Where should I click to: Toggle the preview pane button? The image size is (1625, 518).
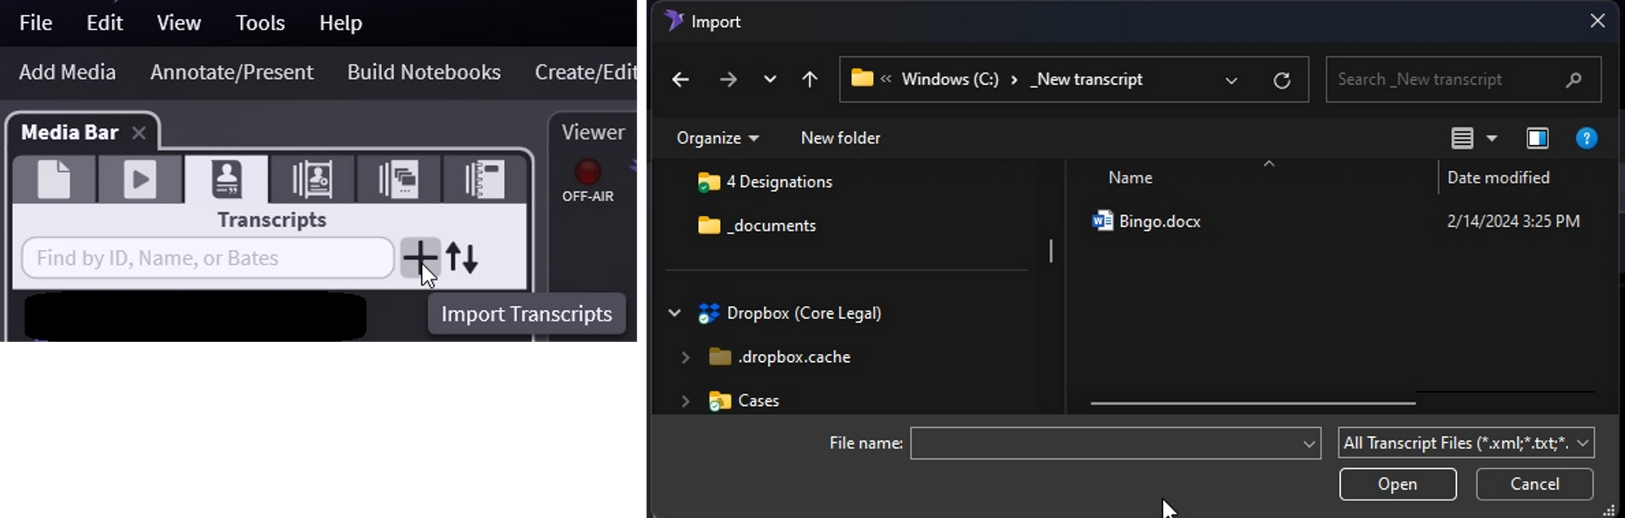point(1537,138)
